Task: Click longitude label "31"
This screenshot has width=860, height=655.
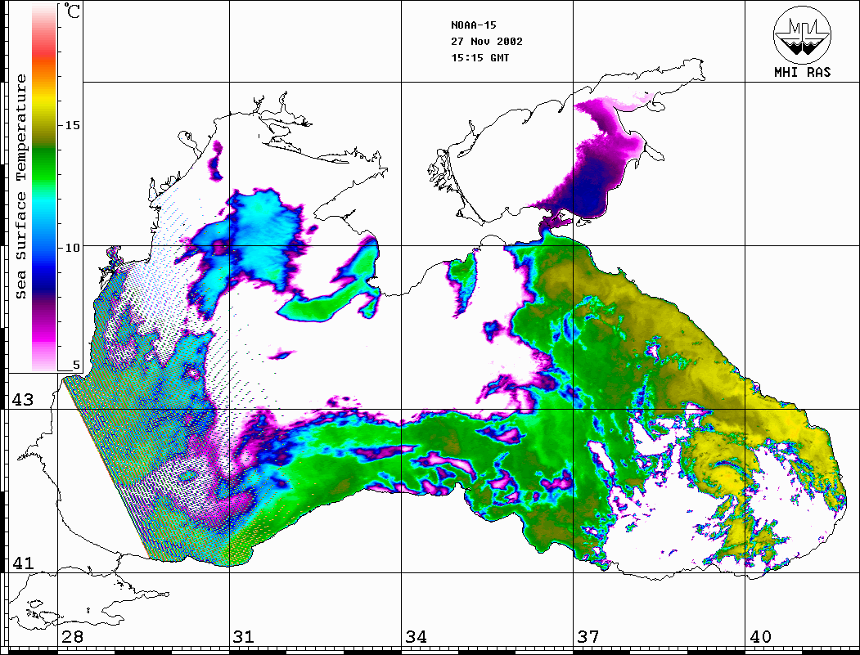Action: [244, 636]
